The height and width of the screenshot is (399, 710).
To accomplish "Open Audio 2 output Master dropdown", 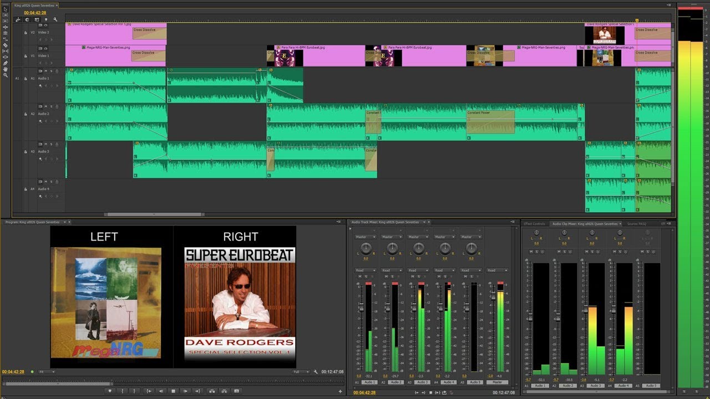I will [x=392, y=237].
